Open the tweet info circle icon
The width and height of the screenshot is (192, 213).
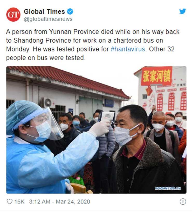click(x=183, y=202)
